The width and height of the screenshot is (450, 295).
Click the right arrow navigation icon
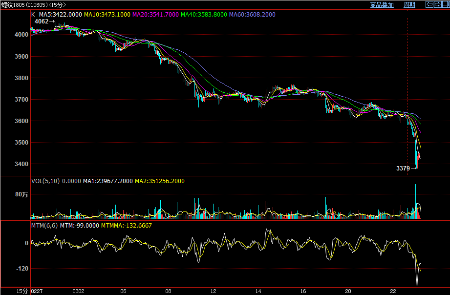coord(437,4)
